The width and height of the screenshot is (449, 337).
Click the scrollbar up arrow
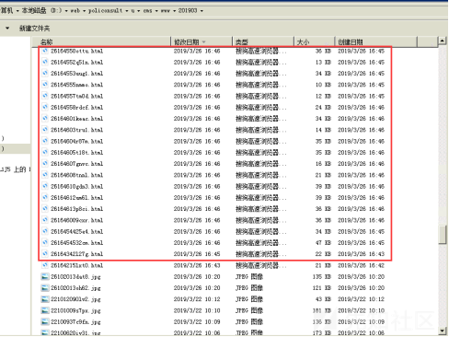click(442, 41)
